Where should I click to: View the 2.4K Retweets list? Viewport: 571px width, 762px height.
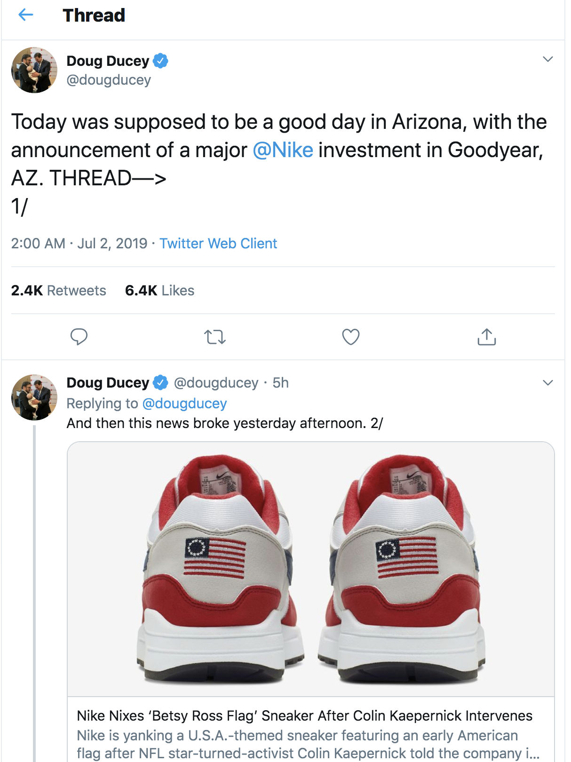pos(59,291)
